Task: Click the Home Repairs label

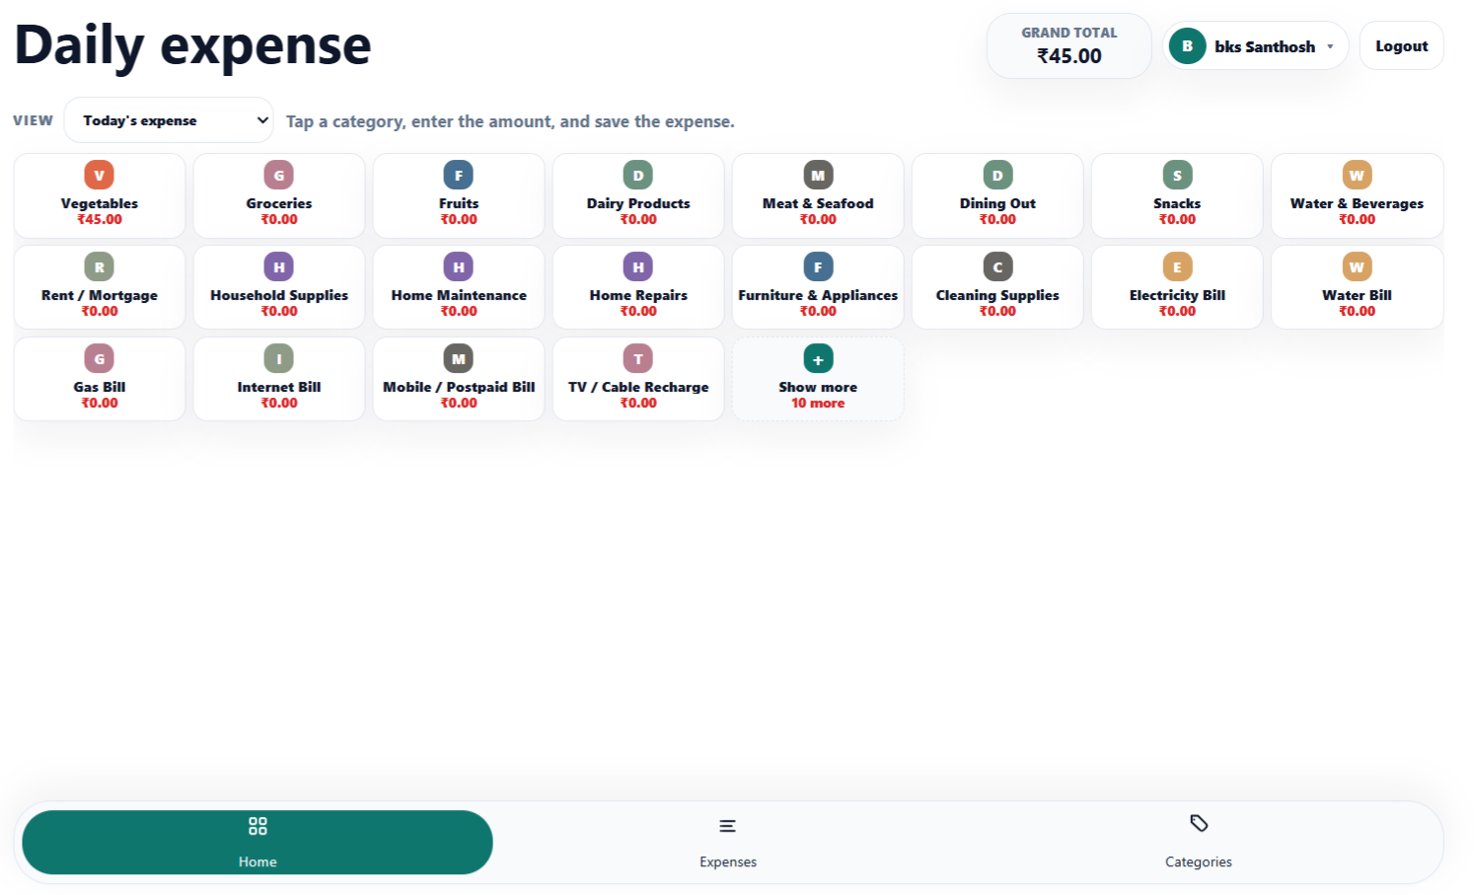Action: click(x=637, y=295)
